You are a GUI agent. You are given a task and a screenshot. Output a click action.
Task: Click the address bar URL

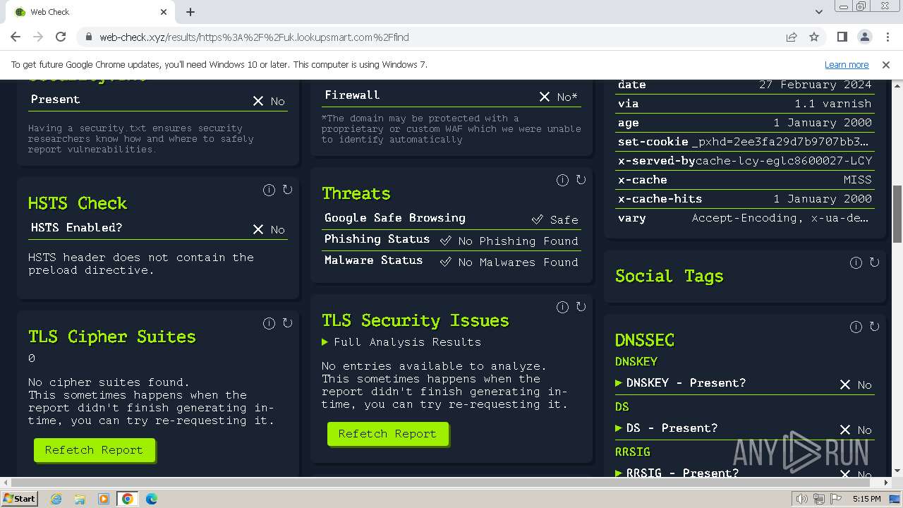tap(254, 37)
